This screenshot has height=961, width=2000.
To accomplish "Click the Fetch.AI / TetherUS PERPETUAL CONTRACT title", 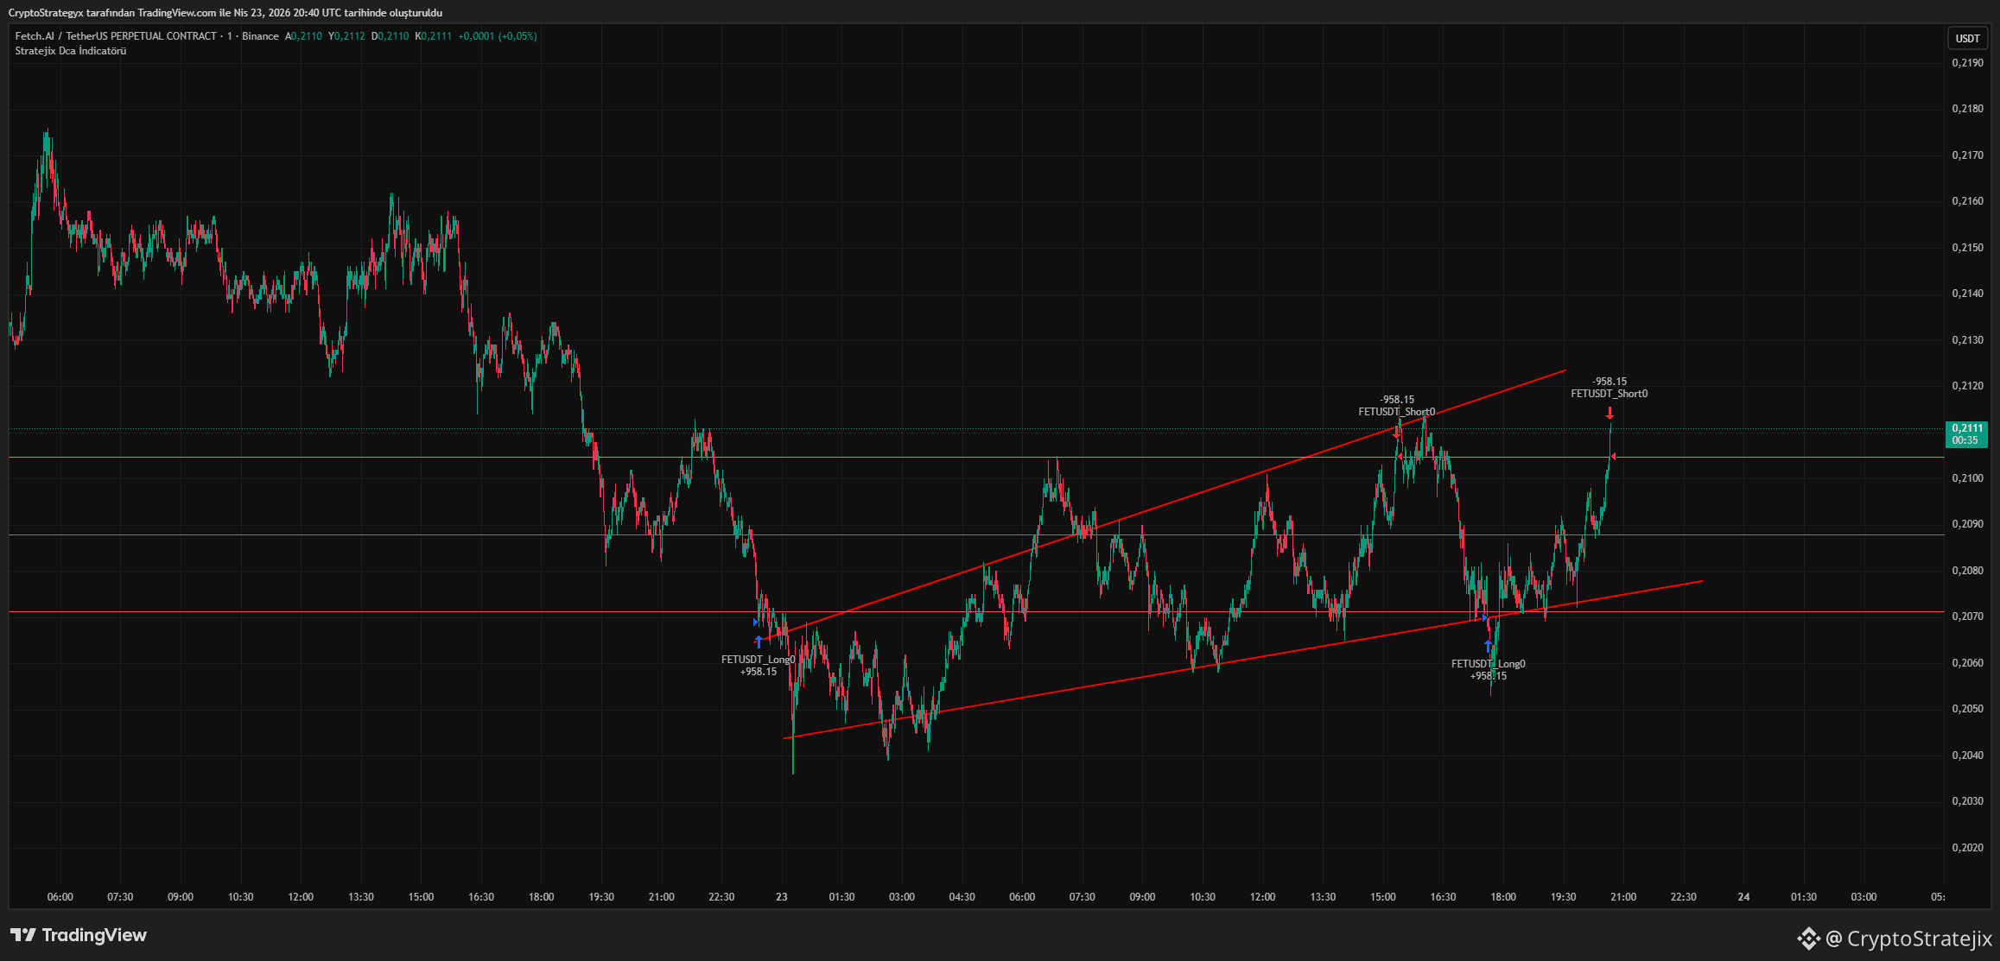I will pyautogui.click(x=116, y=36).
